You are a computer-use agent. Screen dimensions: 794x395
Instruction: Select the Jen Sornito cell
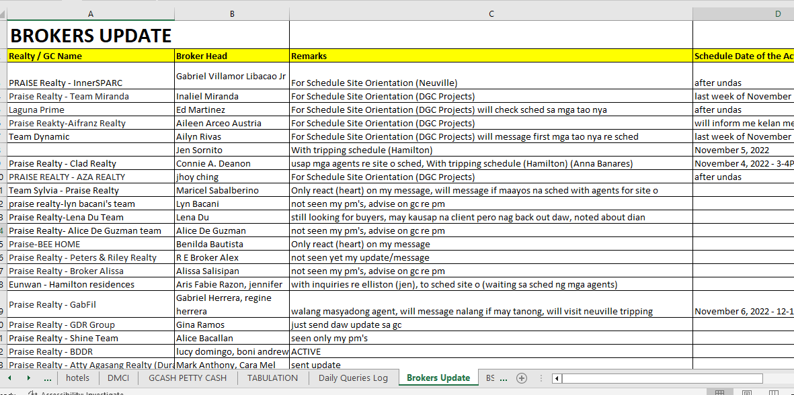(x=232, y=150)
